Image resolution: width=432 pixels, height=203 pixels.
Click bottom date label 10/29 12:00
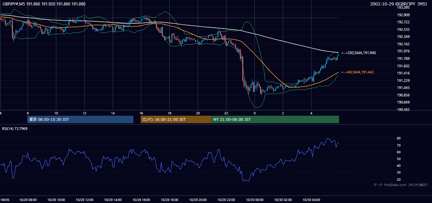pyautogui.click(x=85, y=200)
